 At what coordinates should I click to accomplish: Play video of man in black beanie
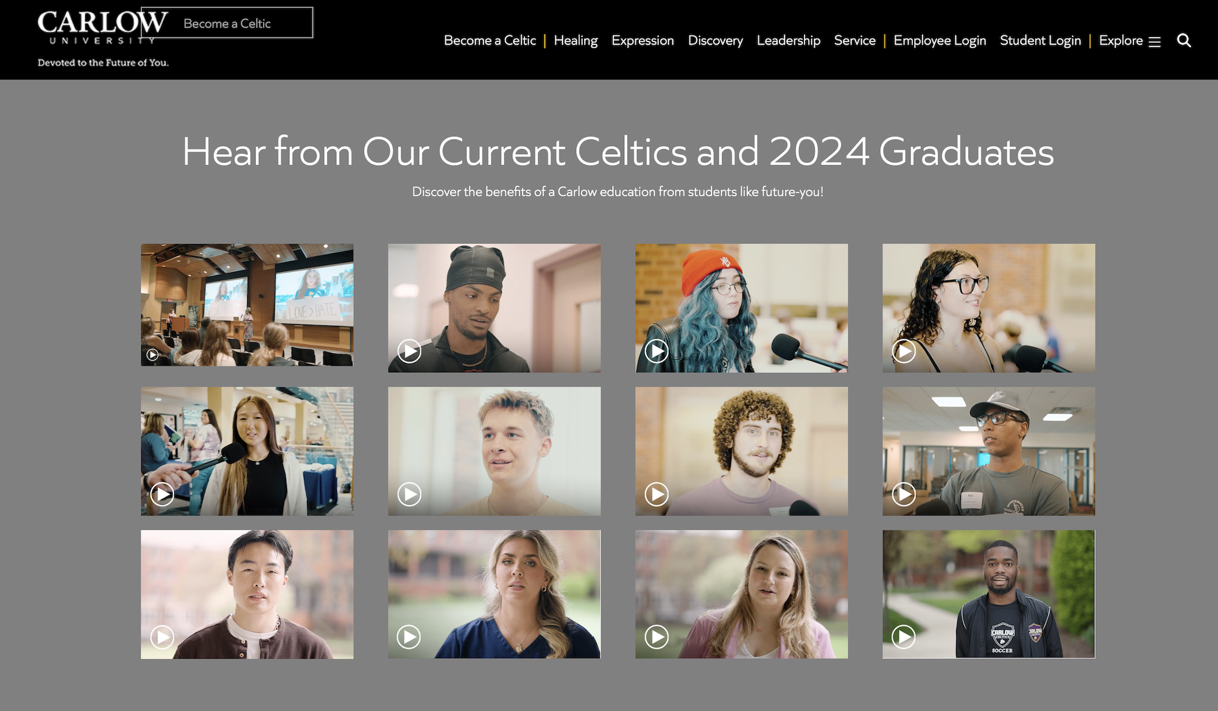click(409, 351)
